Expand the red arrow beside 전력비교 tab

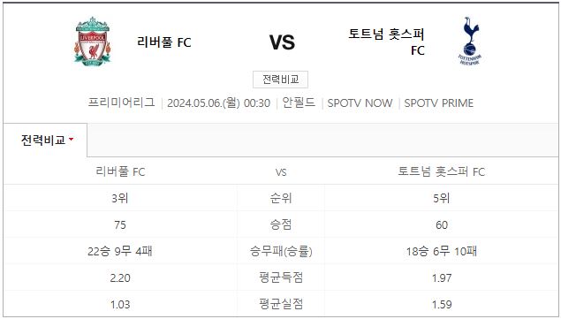[x=71, y=140]
